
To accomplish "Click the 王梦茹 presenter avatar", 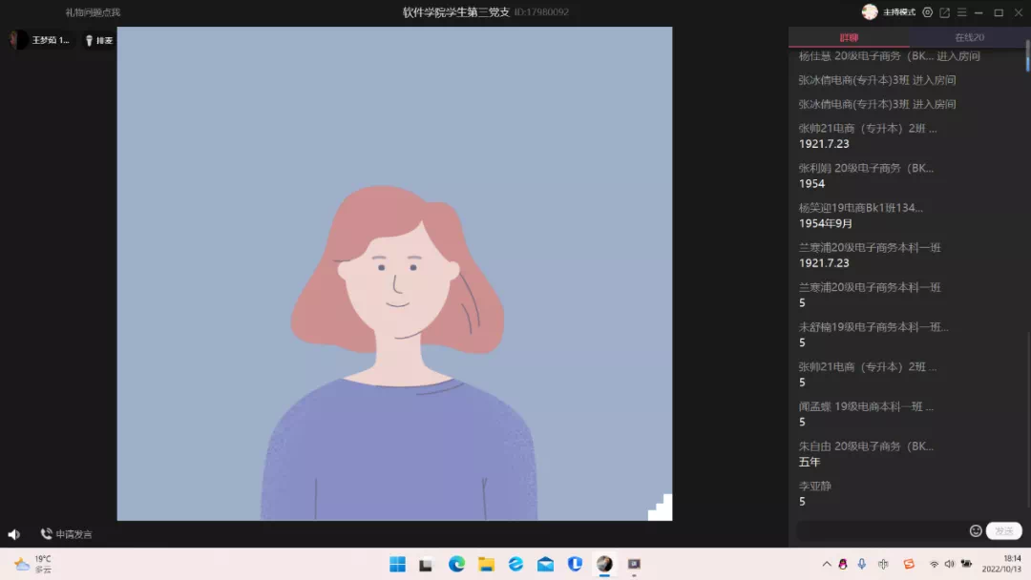I will (18, 40).
